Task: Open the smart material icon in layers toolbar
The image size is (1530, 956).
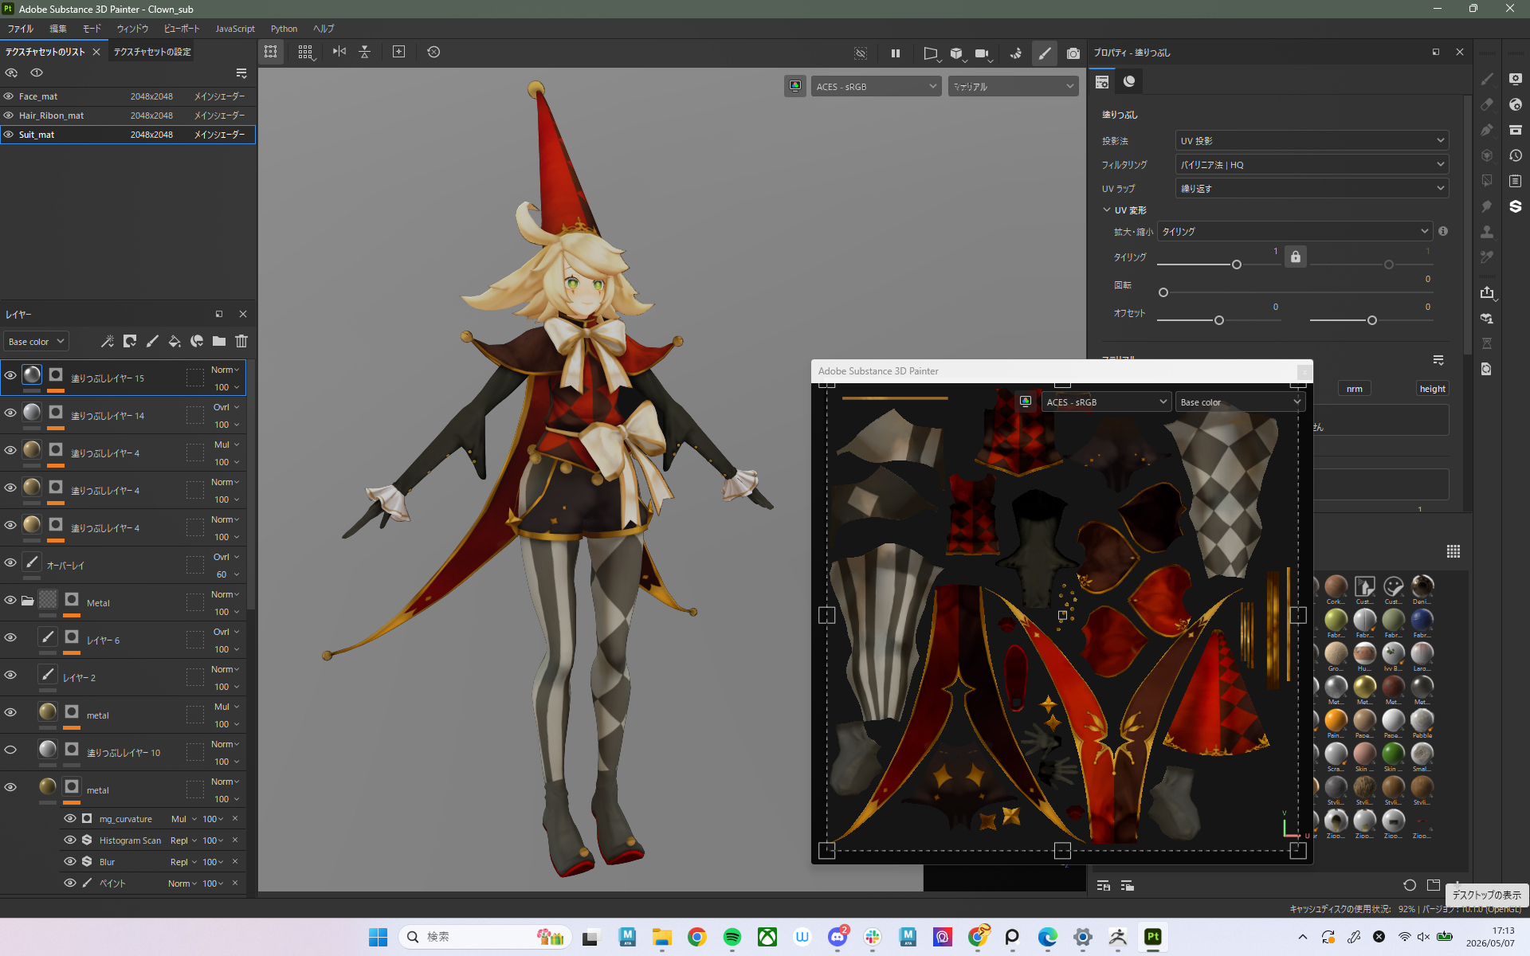Action: [197, 341]
